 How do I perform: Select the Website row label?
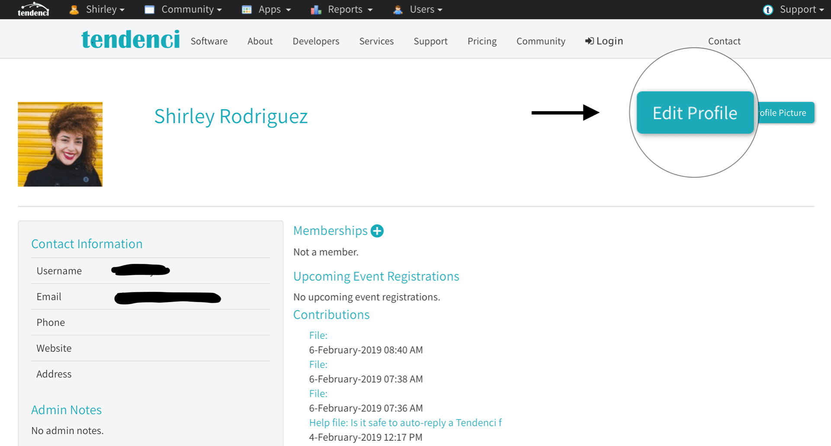54,348
